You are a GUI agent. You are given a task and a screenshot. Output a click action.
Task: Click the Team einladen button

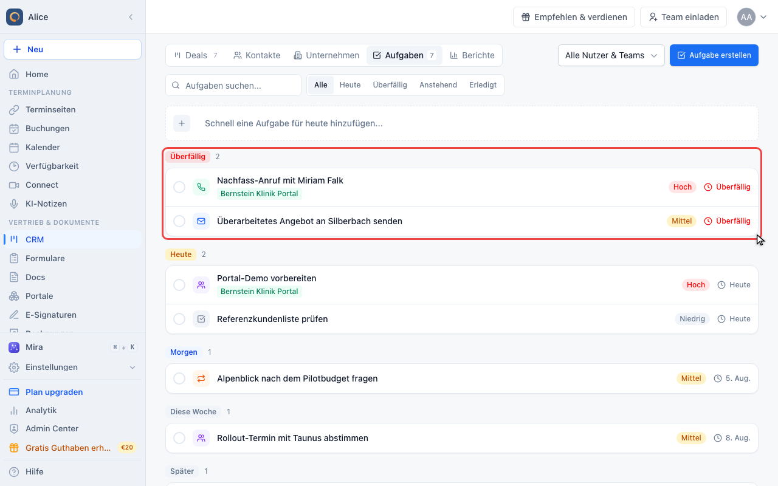pyautogui.click(x=684, y=17)
